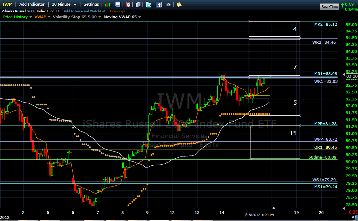Select the MS1=79.24 support label
The height and width of the screenshot is (221, 358).
tap(326, 187)
